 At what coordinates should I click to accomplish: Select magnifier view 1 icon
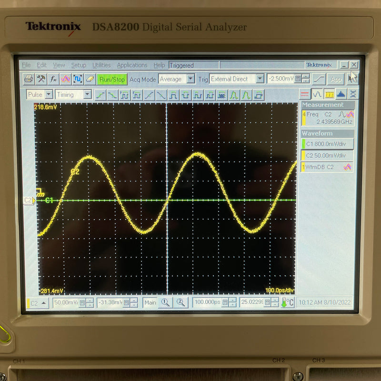165,302
